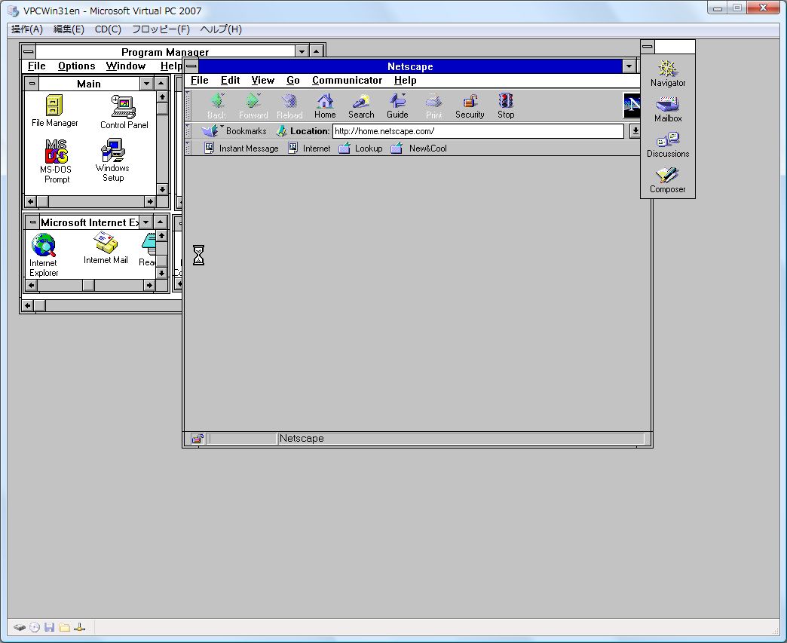Click the Main window scroll right arrow
The image size is (787, 643).
point(149,201)
